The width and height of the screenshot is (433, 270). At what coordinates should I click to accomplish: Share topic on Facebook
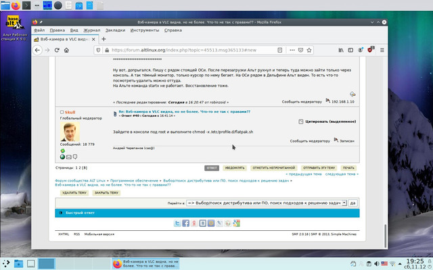pyautogui.click(x=185, y=223)
